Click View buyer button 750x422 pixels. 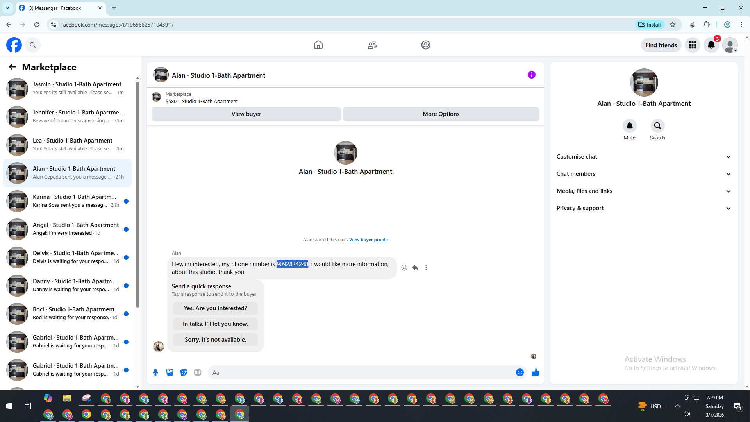click(x=246, y=114)
